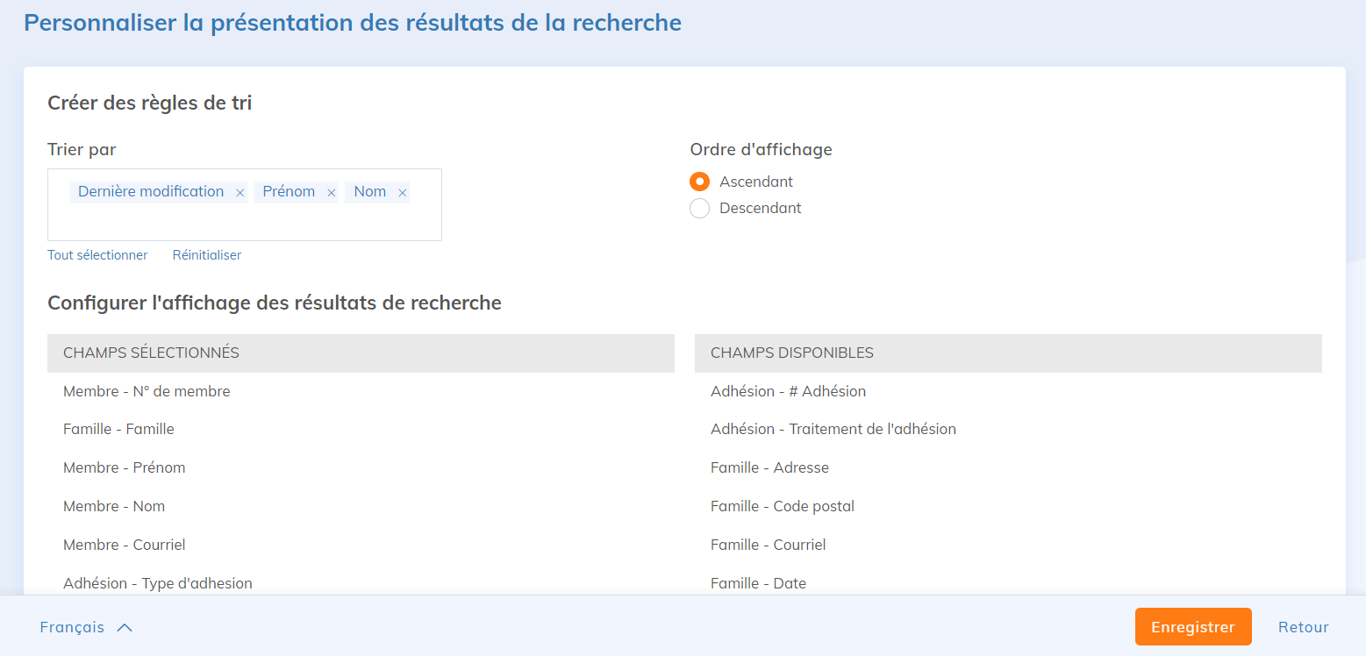Click the Réinitialiser link

(206, 255)
